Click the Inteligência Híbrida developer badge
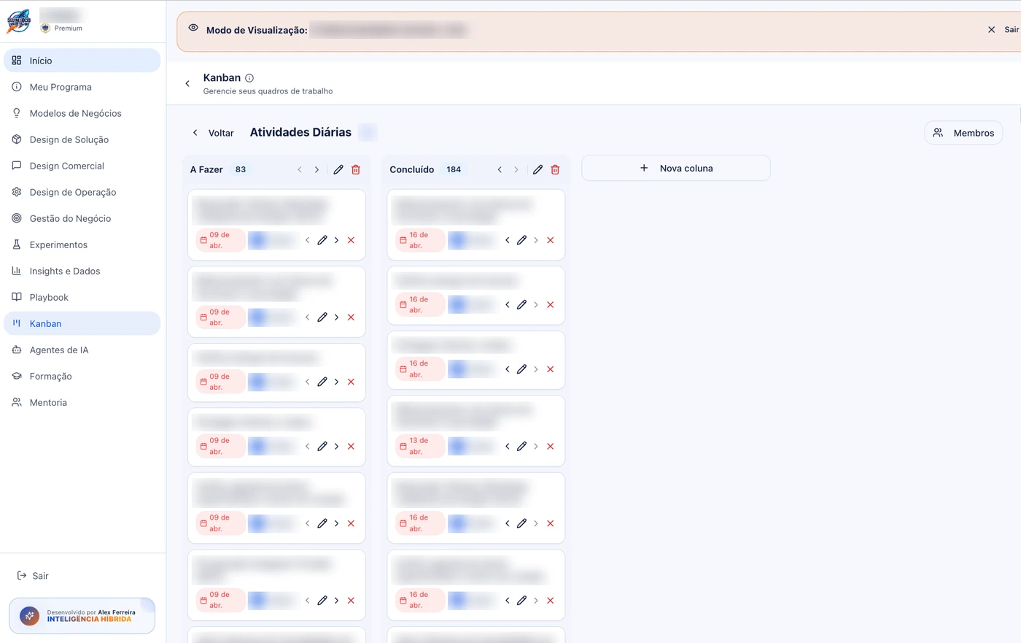1021x643 pixels. 82,616
